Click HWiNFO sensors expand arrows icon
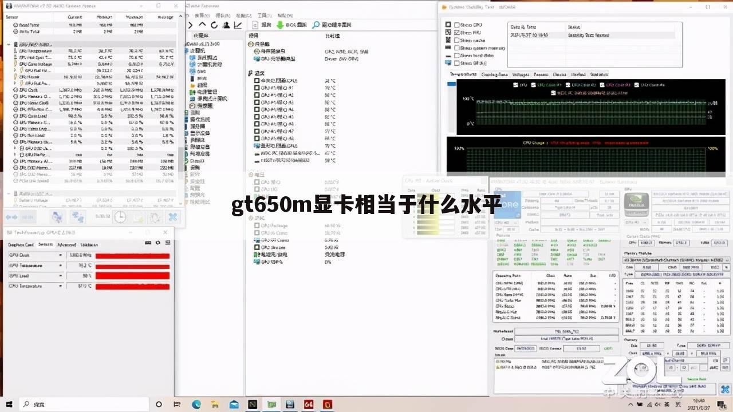This screenshot has height=412, width=733. (12, 217)
